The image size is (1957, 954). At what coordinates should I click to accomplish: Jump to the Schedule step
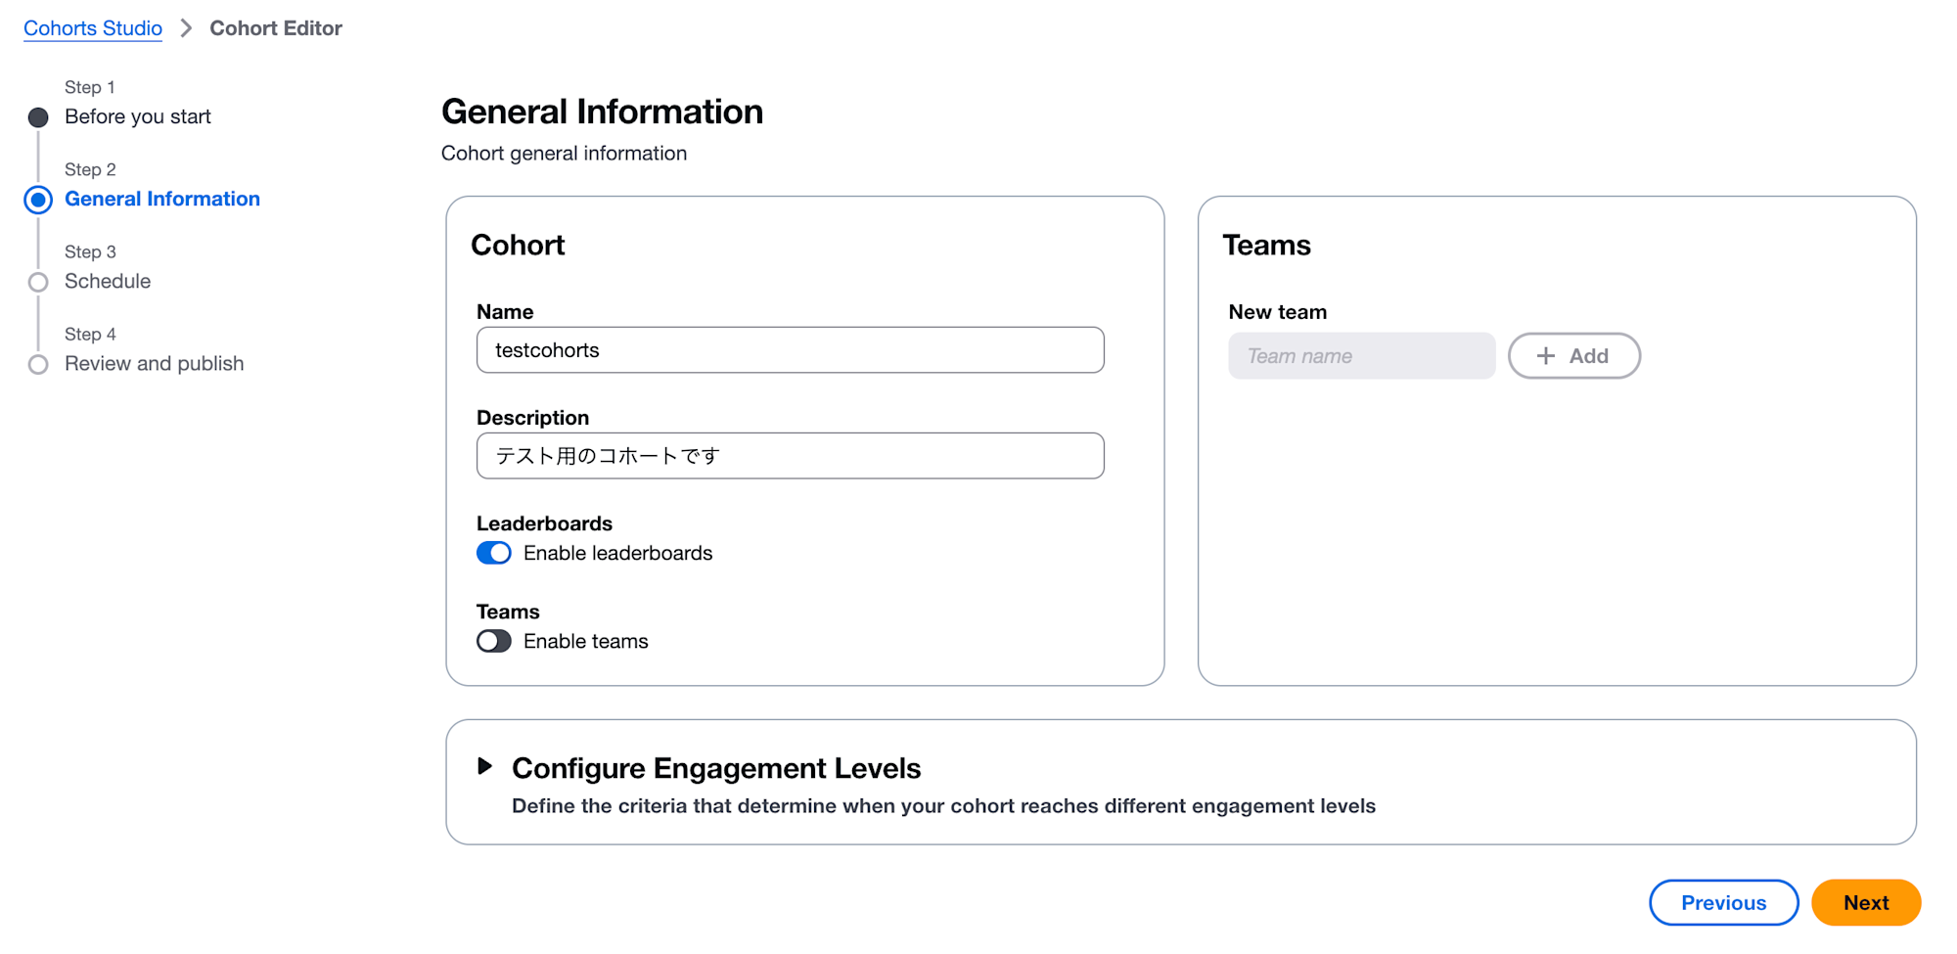pyautogui.click(x=108, y=281)
